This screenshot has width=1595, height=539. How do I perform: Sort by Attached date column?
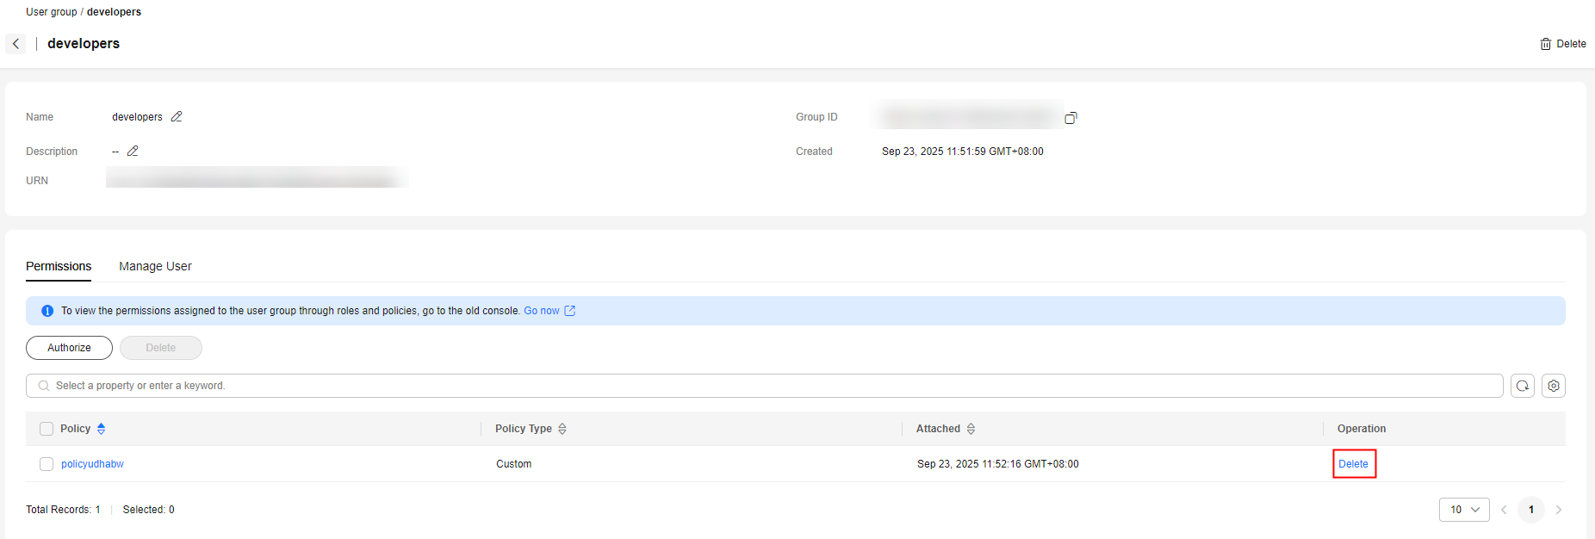[971, 429]
